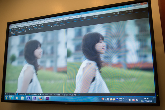The image size is (165, 110).
Task: Open the ウィンドウ(W) menu
Action: pos(69,18)
